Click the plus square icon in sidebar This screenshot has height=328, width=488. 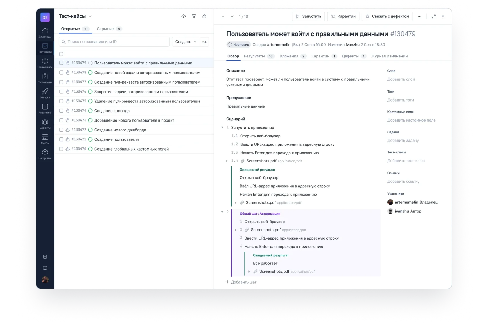45,257
